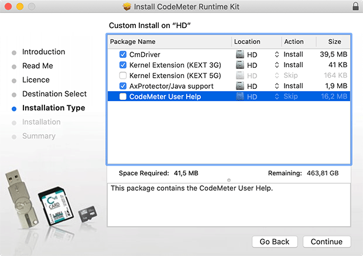Screen dimensions: 363x256
Task: Click the HD drive icon in KEXT 3G row
Action: tap(240, 65)
